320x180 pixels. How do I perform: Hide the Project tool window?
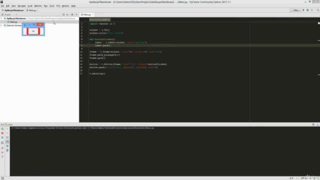tap(76, 14)
